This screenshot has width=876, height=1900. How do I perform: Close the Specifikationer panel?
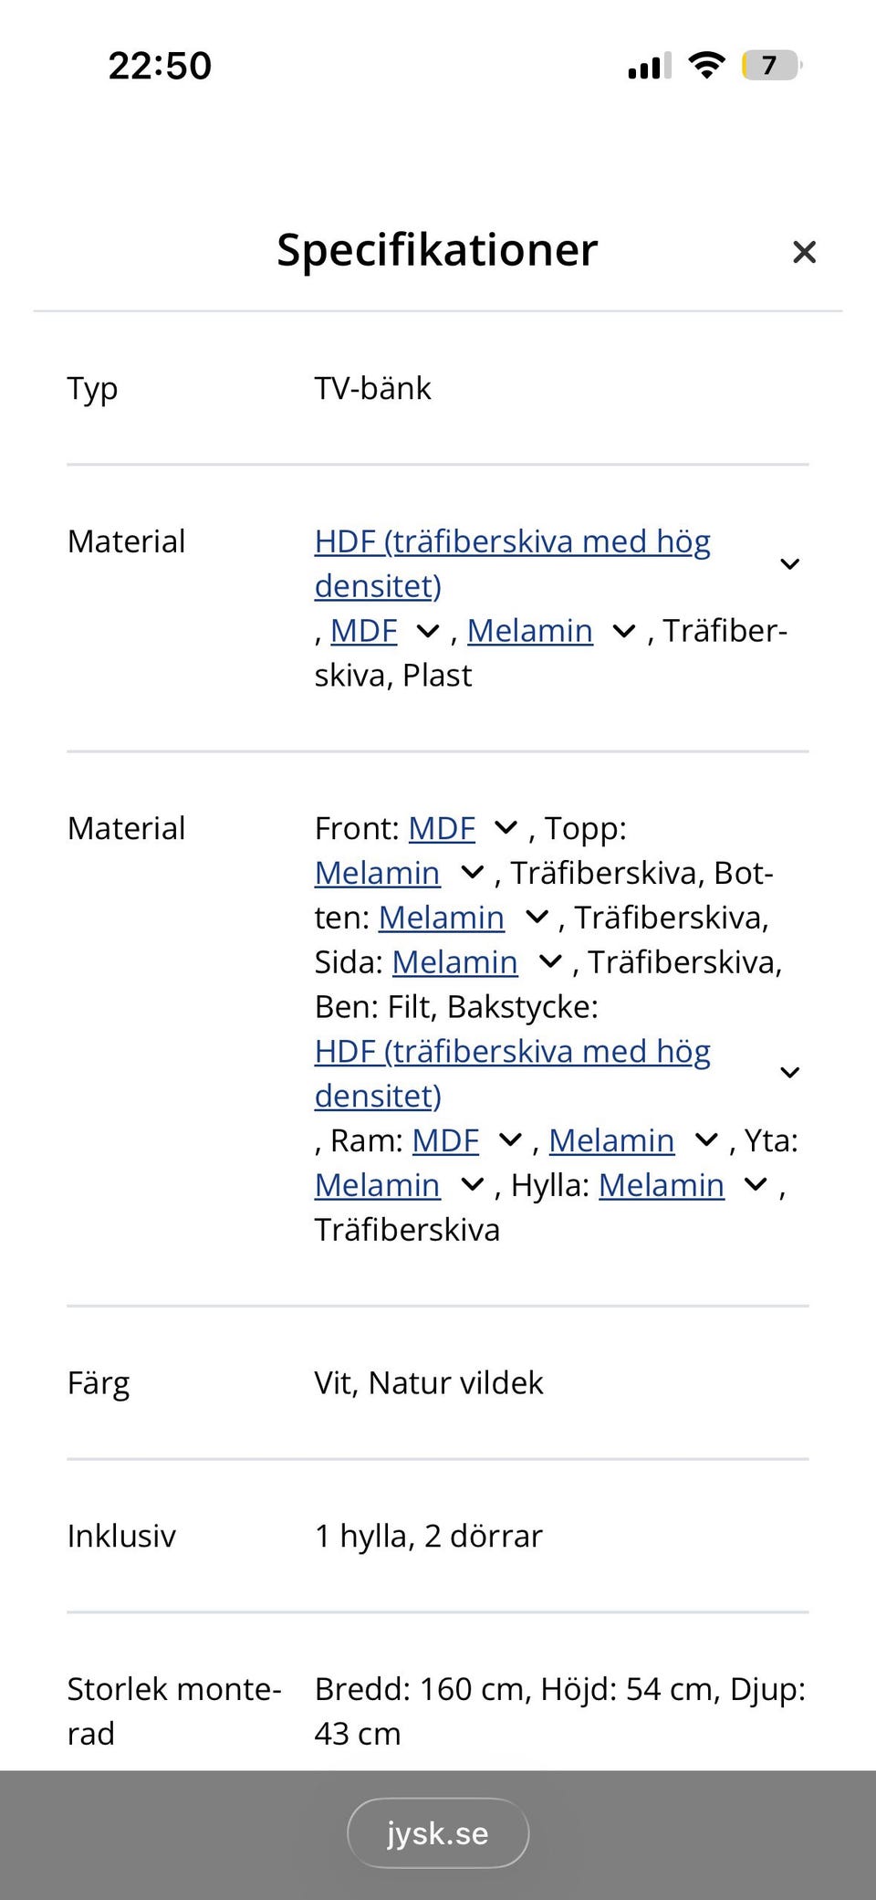[804, 252]
